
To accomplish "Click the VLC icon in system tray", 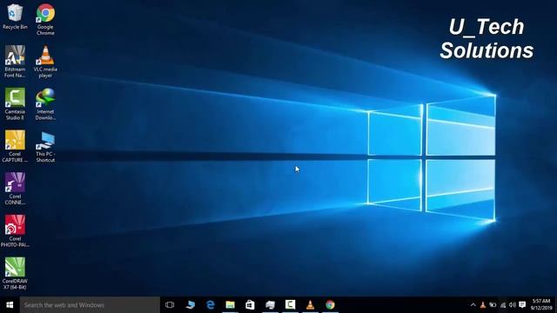I will tap(483, 305).
